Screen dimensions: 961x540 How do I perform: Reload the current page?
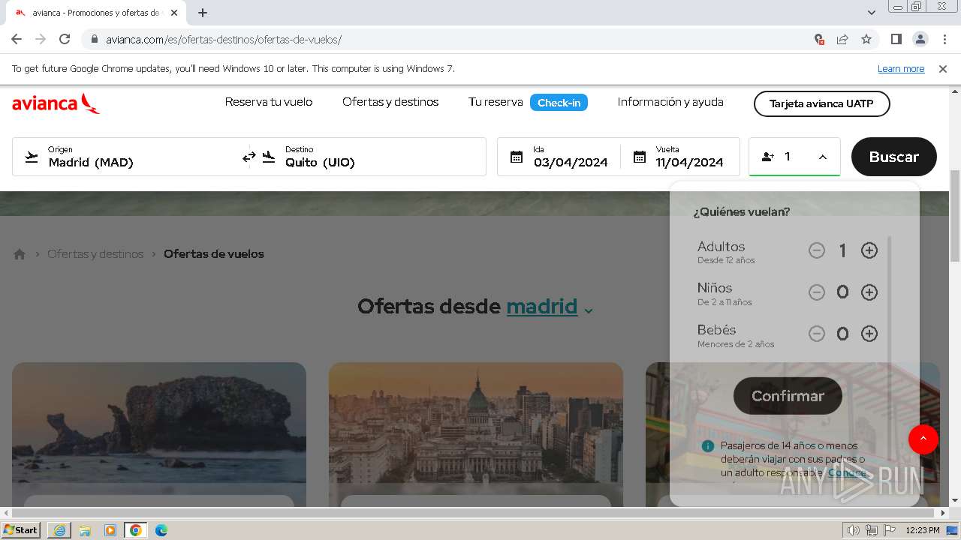click(x=65, y=39)
